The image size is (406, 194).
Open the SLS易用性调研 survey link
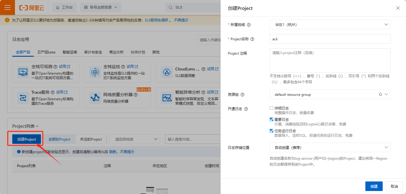pos(157,20)
